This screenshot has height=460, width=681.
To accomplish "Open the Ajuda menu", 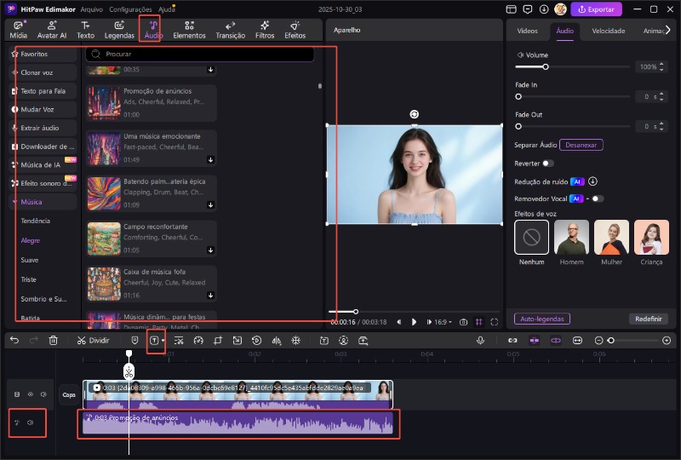I will coord(166,9).
